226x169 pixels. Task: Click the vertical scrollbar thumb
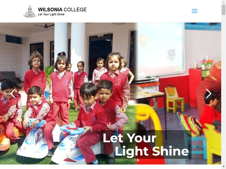(x=223, y=10)
